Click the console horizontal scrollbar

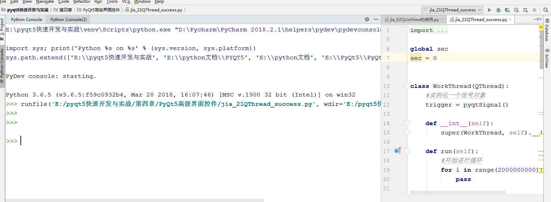pyautogui.click(x=135, y=200)
